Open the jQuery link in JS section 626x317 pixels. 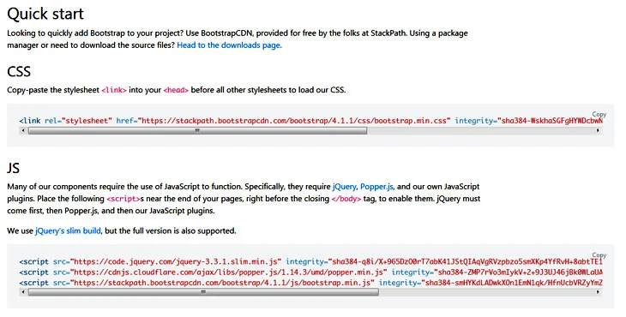tap(344, 186)
